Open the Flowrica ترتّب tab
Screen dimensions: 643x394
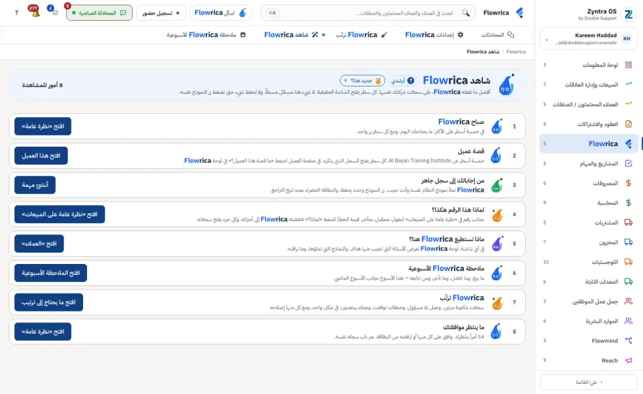pos(361,35)
